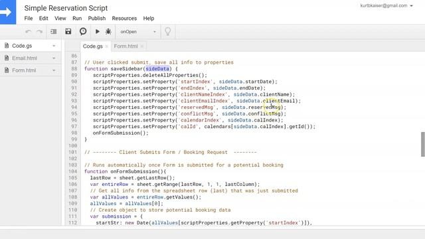Open the Publish menu
Image resolution: width=425 pixels, height=239 pixels.
click(x=97, y=19)
